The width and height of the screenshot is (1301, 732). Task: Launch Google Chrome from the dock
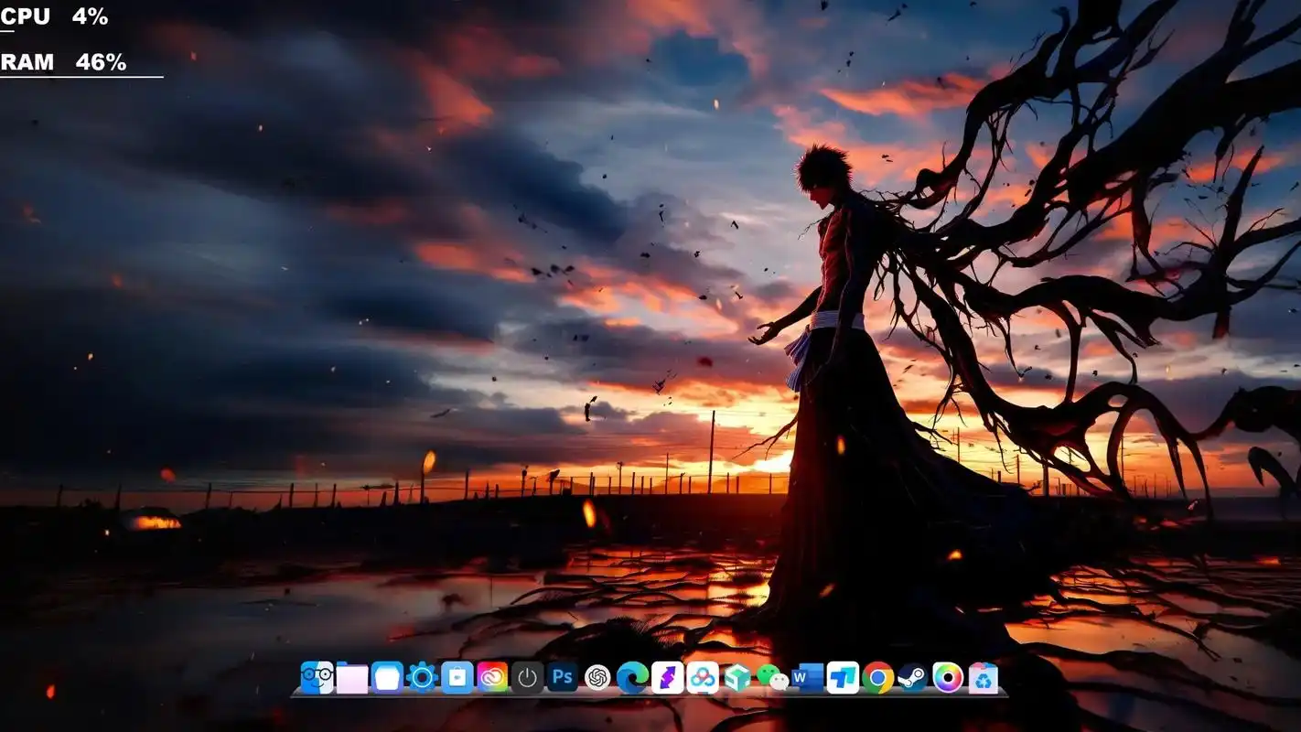coord(877,678)
